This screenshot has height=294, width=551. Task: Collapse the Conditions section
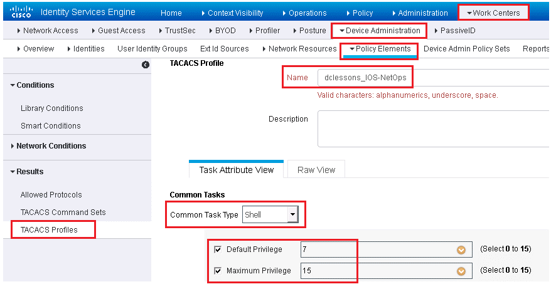click(33, 85)
